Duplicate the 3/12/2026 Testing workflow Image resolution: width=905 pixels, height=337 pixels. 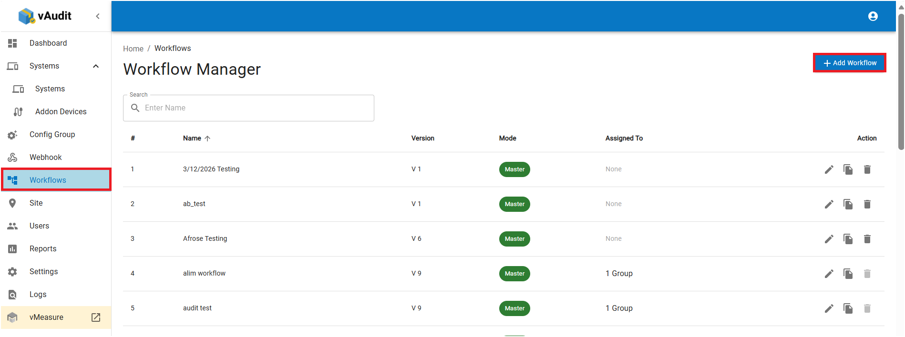848,169
